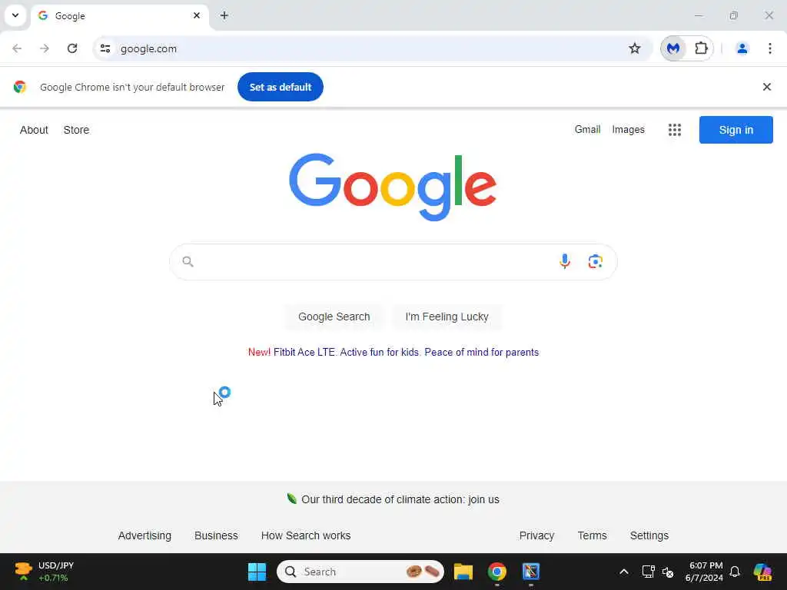
Task: Open the Chrome profile avatar icon
Action: coord(742,48)
